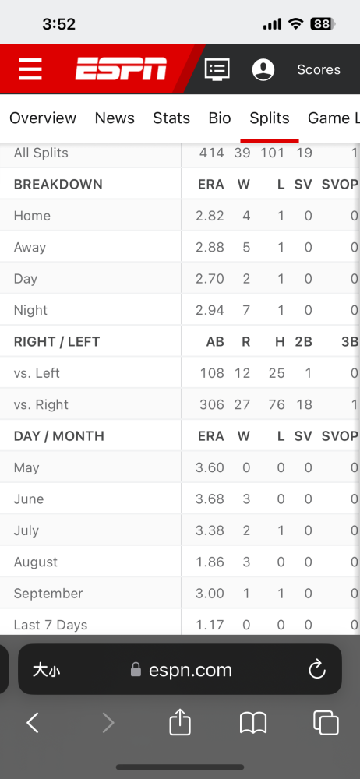Tap Safari back arrow

(x=33, y=723)
